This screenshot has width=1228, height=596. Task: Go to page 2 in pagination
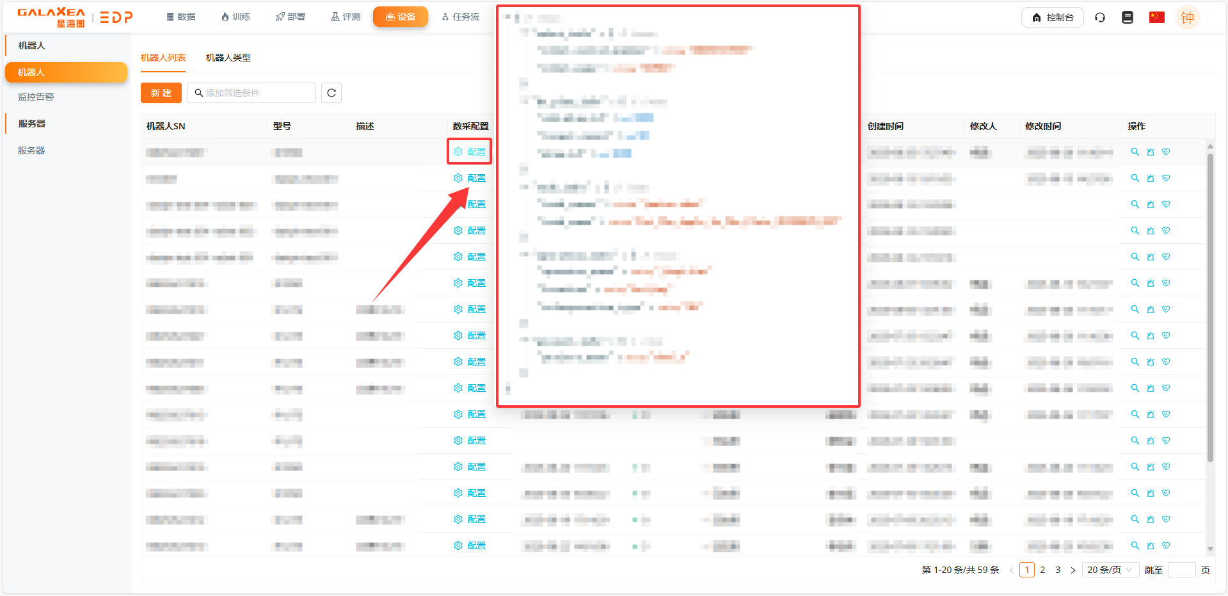1042,570
